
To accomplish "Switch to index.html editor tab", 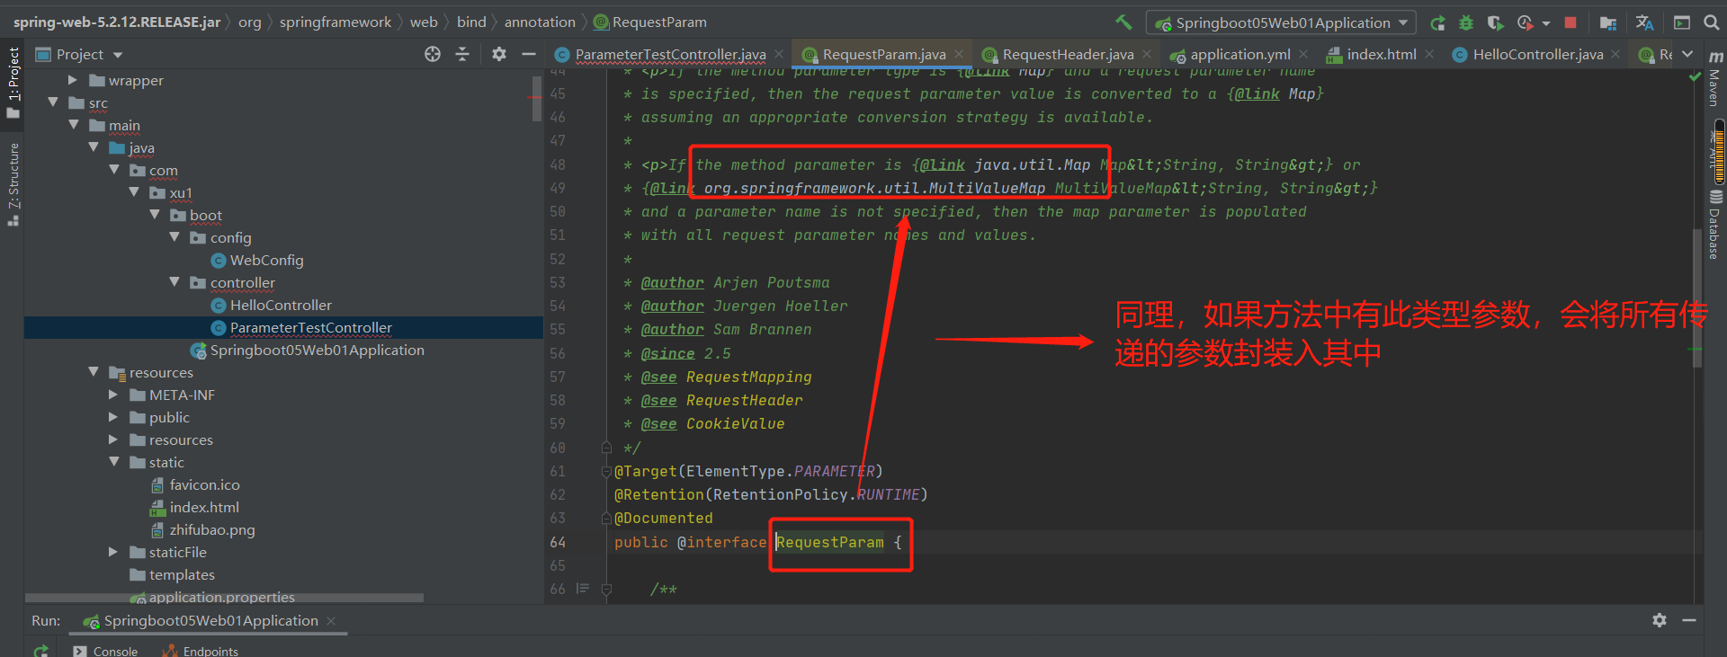I will (x=1372, y=54).
